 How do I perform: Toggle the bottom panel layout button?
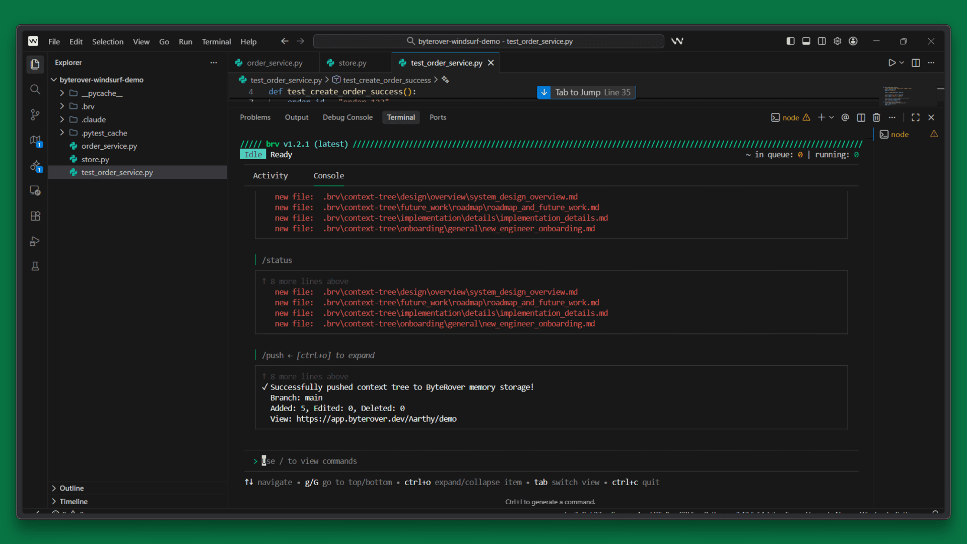[806, 41]
